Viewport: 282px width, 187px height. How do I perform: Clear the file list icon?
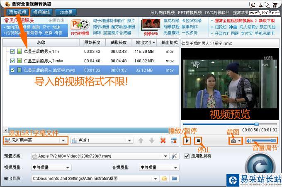point(174,140)
